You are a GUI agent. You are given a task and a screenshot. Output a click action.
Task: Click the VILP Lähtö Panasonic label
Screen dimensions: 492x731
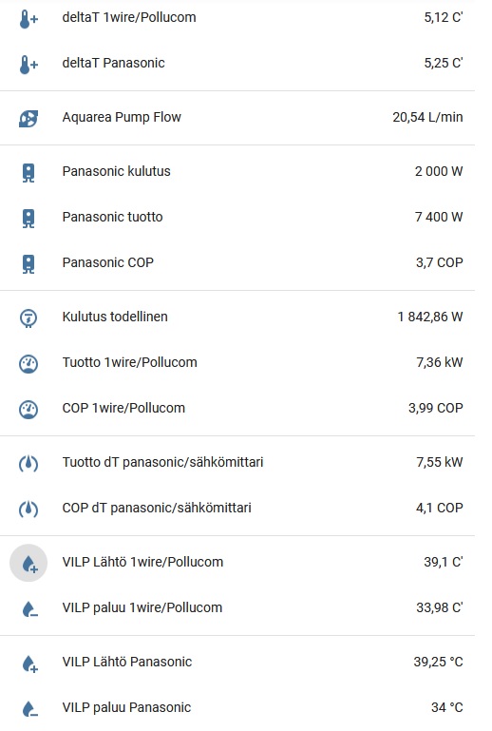pyautogui.click(x=127, y=662)
